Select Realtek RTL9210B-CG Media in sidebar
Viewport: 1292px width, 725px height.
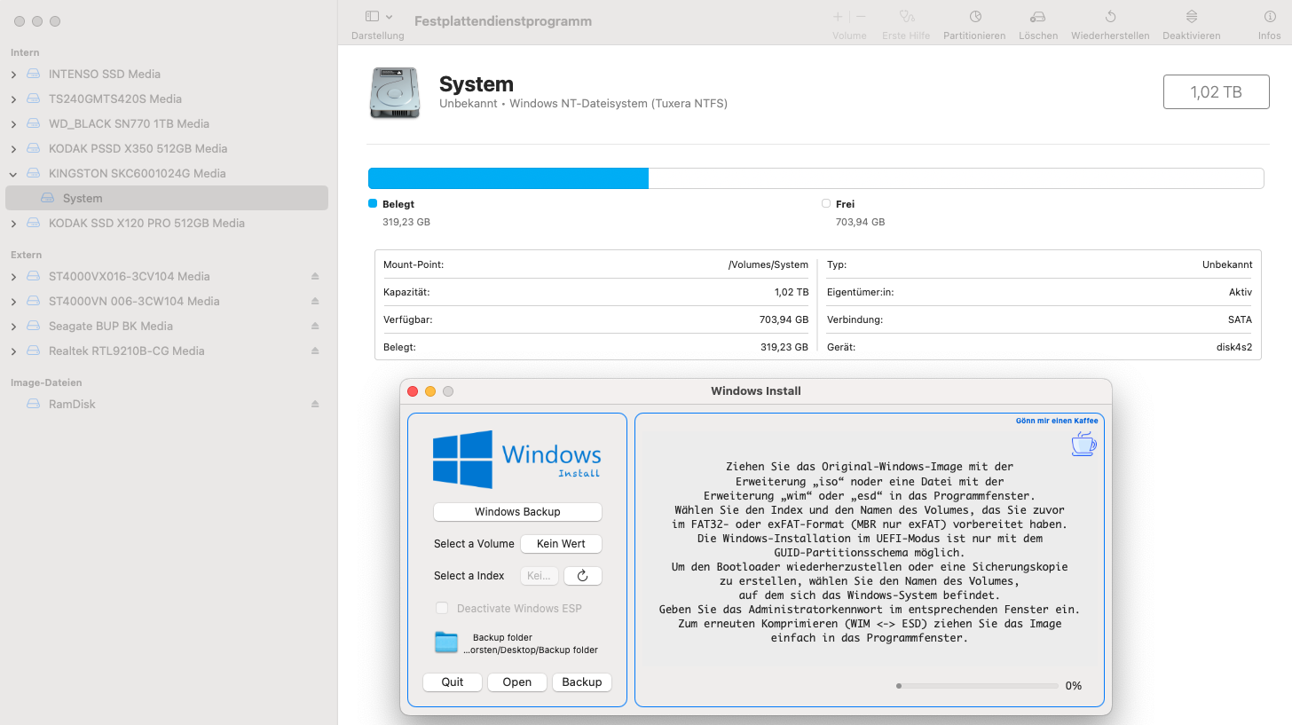click(127, 351)
